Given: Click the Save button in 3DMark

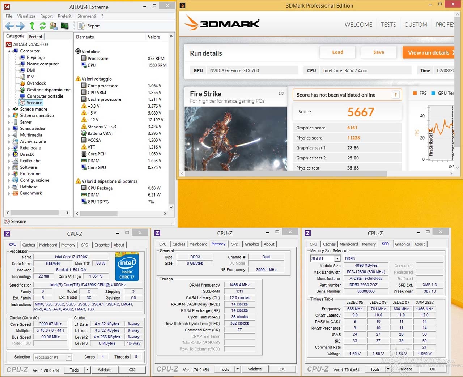Looking at the screenshot, I should 379,52.
